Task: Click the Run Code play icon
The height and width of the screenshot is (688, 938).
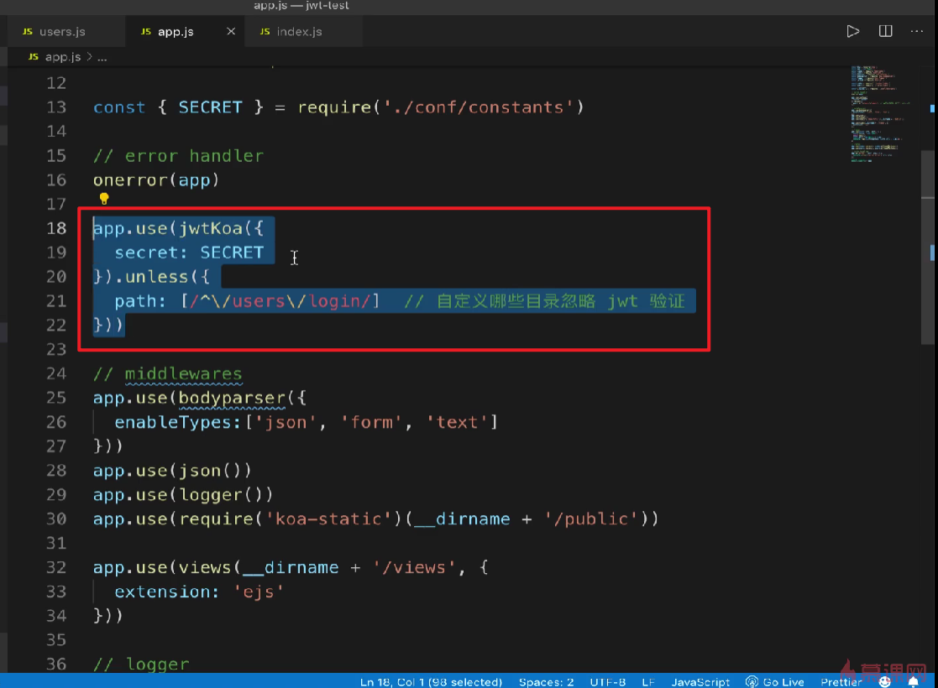Action: [853, 31]
